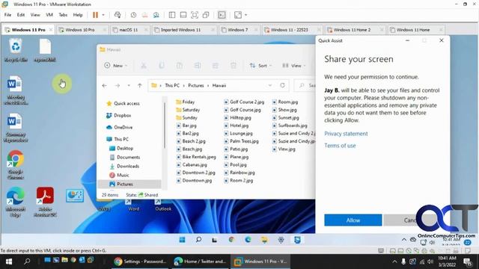Select Bike Rentals.jpeg file

coord(196,157)
